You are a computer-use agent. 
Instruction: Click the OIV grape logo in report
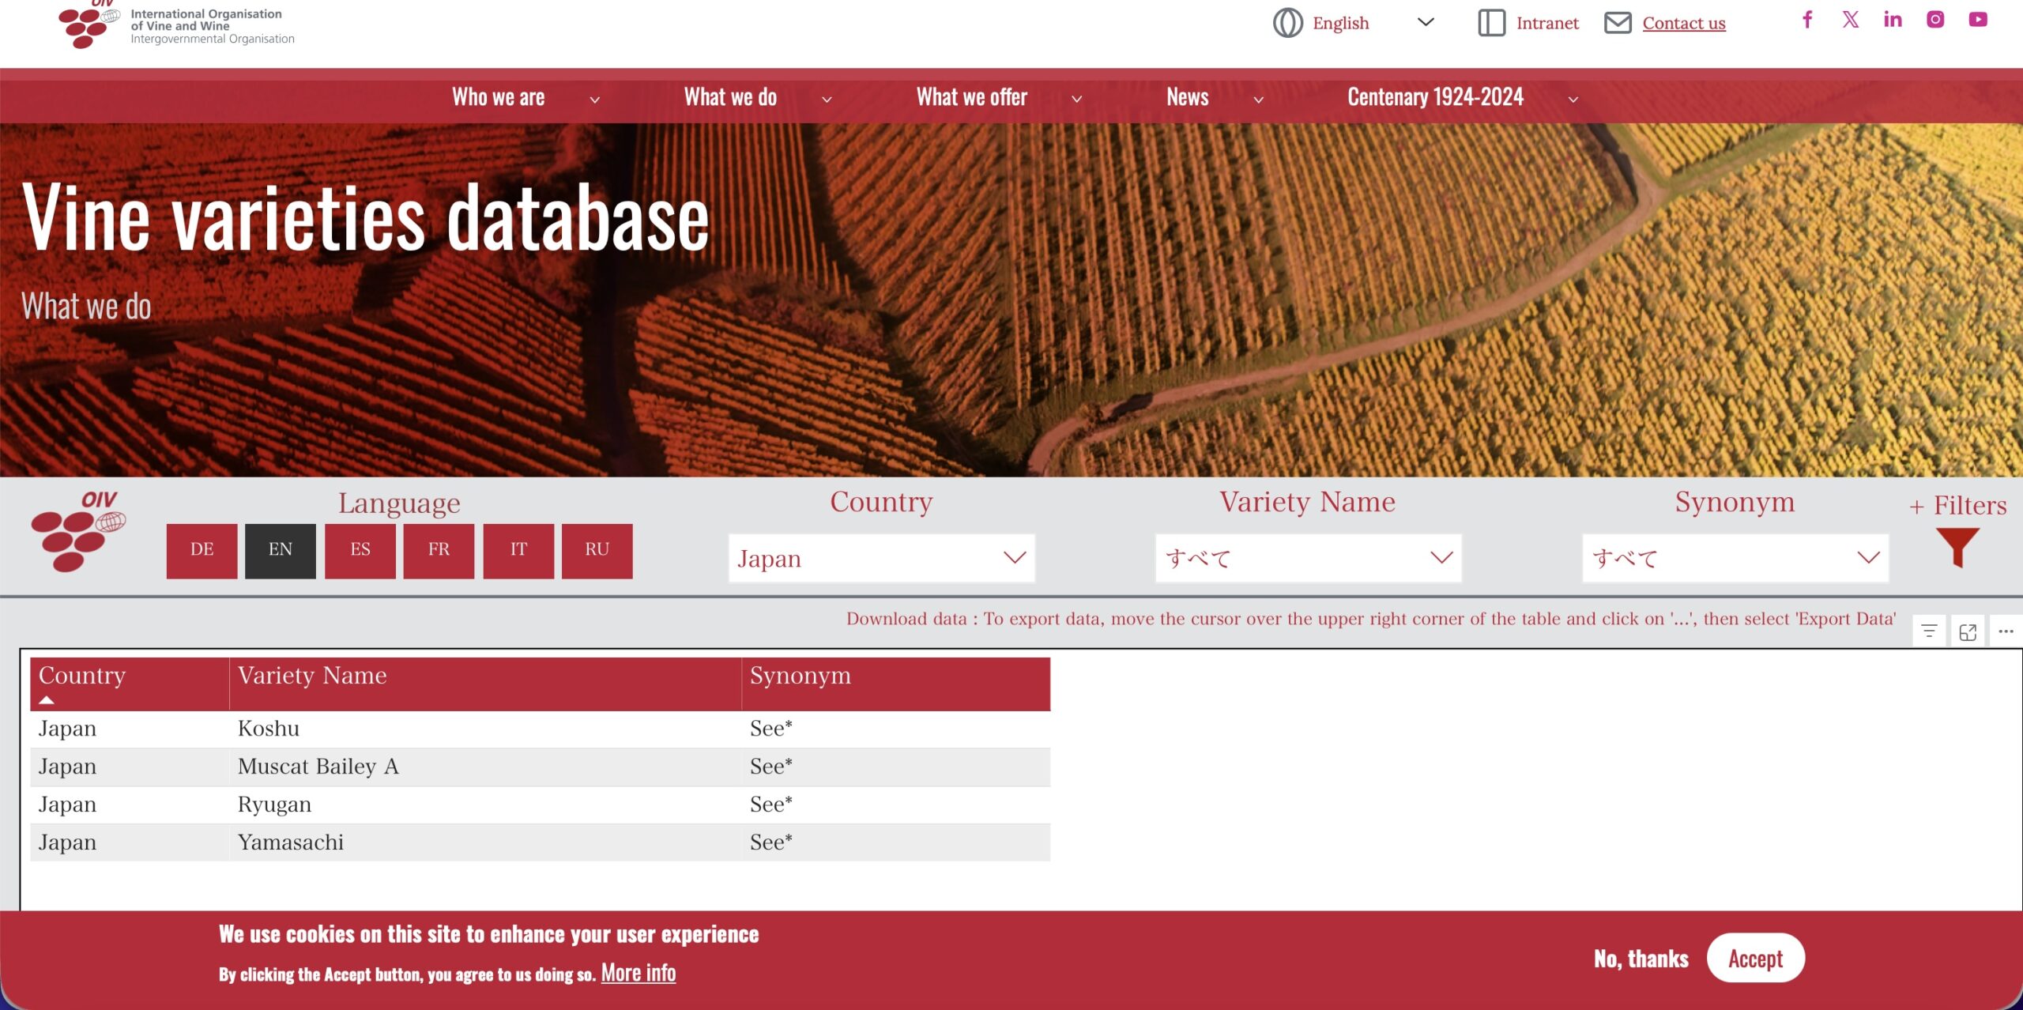click(78, 531)
